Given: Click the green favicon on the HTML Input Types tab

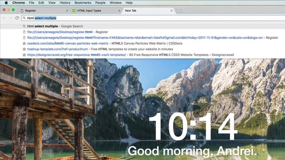Looking at the screenshot, I should (74, 11).
